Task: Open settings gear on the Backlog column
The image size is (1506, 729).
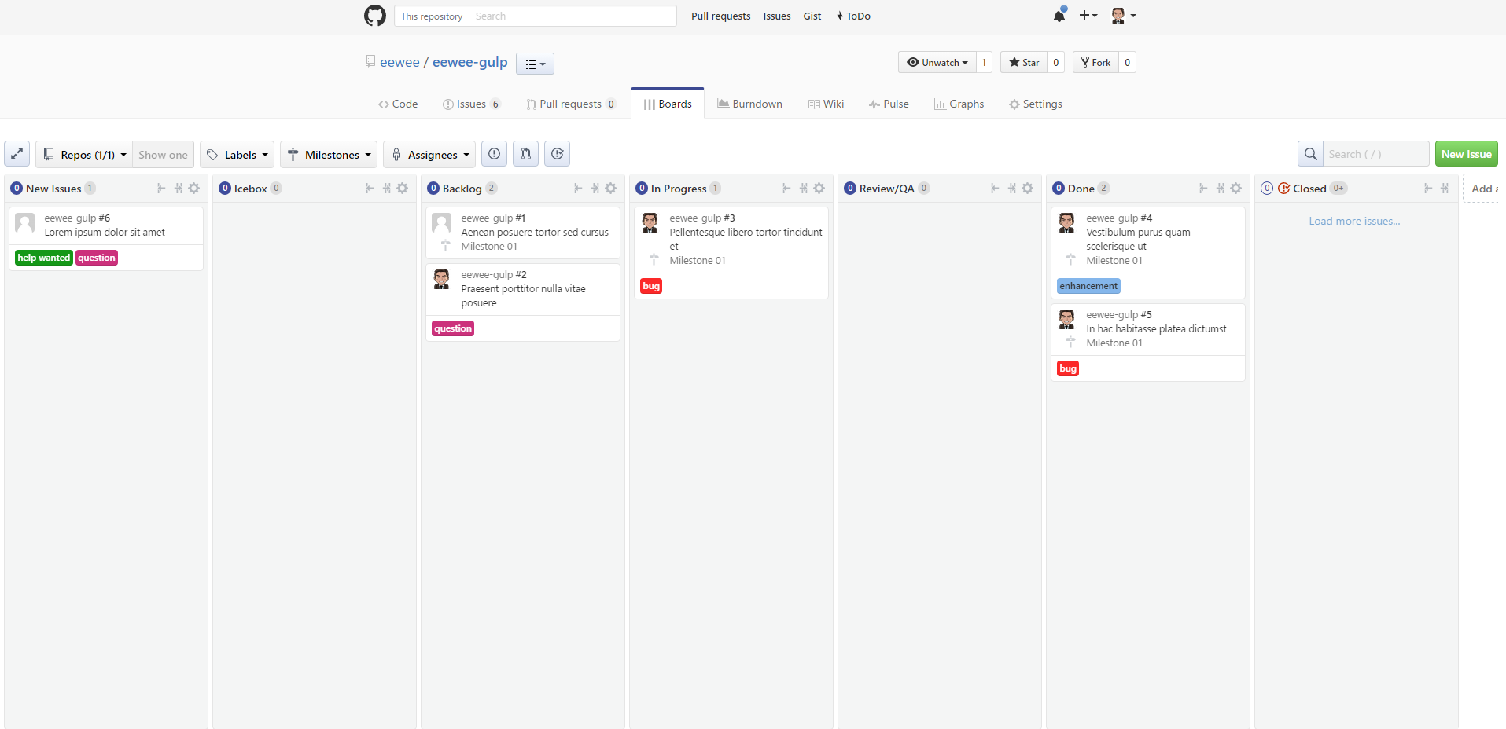Action: click(x=611, y=188)
